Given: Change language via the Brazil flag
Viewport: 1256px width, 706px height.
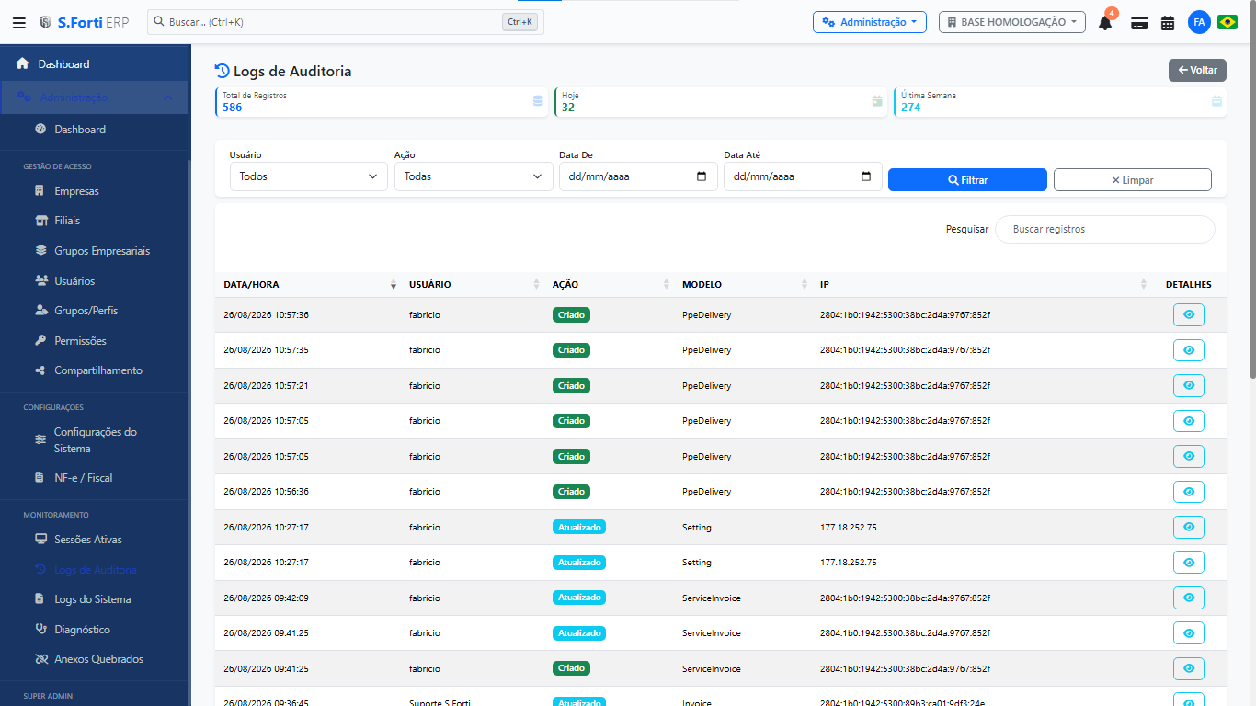Looking at the screenshot, I should (1227, 22).
